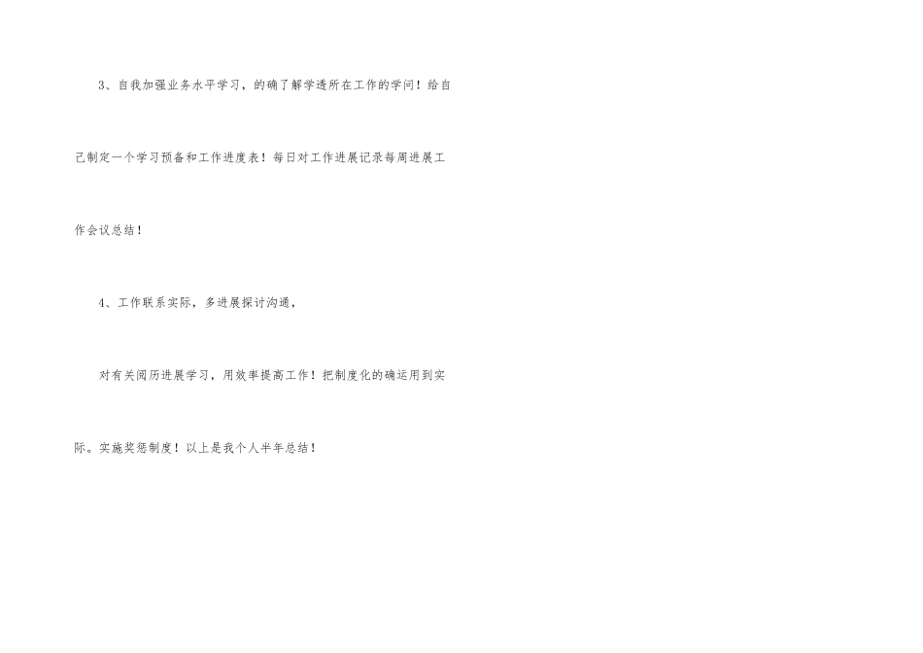This screenshot has width=923, height=653.
Task: Click the phrase "工作联系实际"
Action: click(154, 303)
